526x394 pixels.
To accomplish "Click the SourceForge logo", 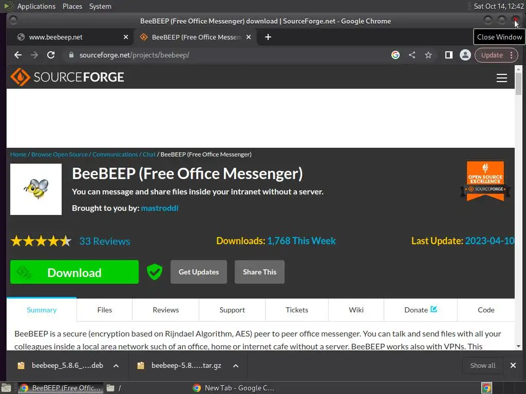I will [x=67, y=77].
